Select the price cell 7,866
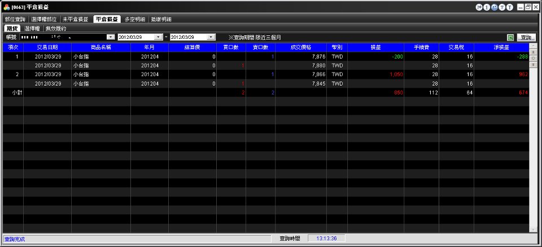542x247 pixels. point(301,74)
